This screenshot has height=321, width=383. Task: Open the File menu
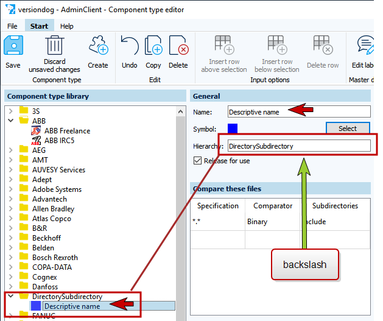pos(12,26)
